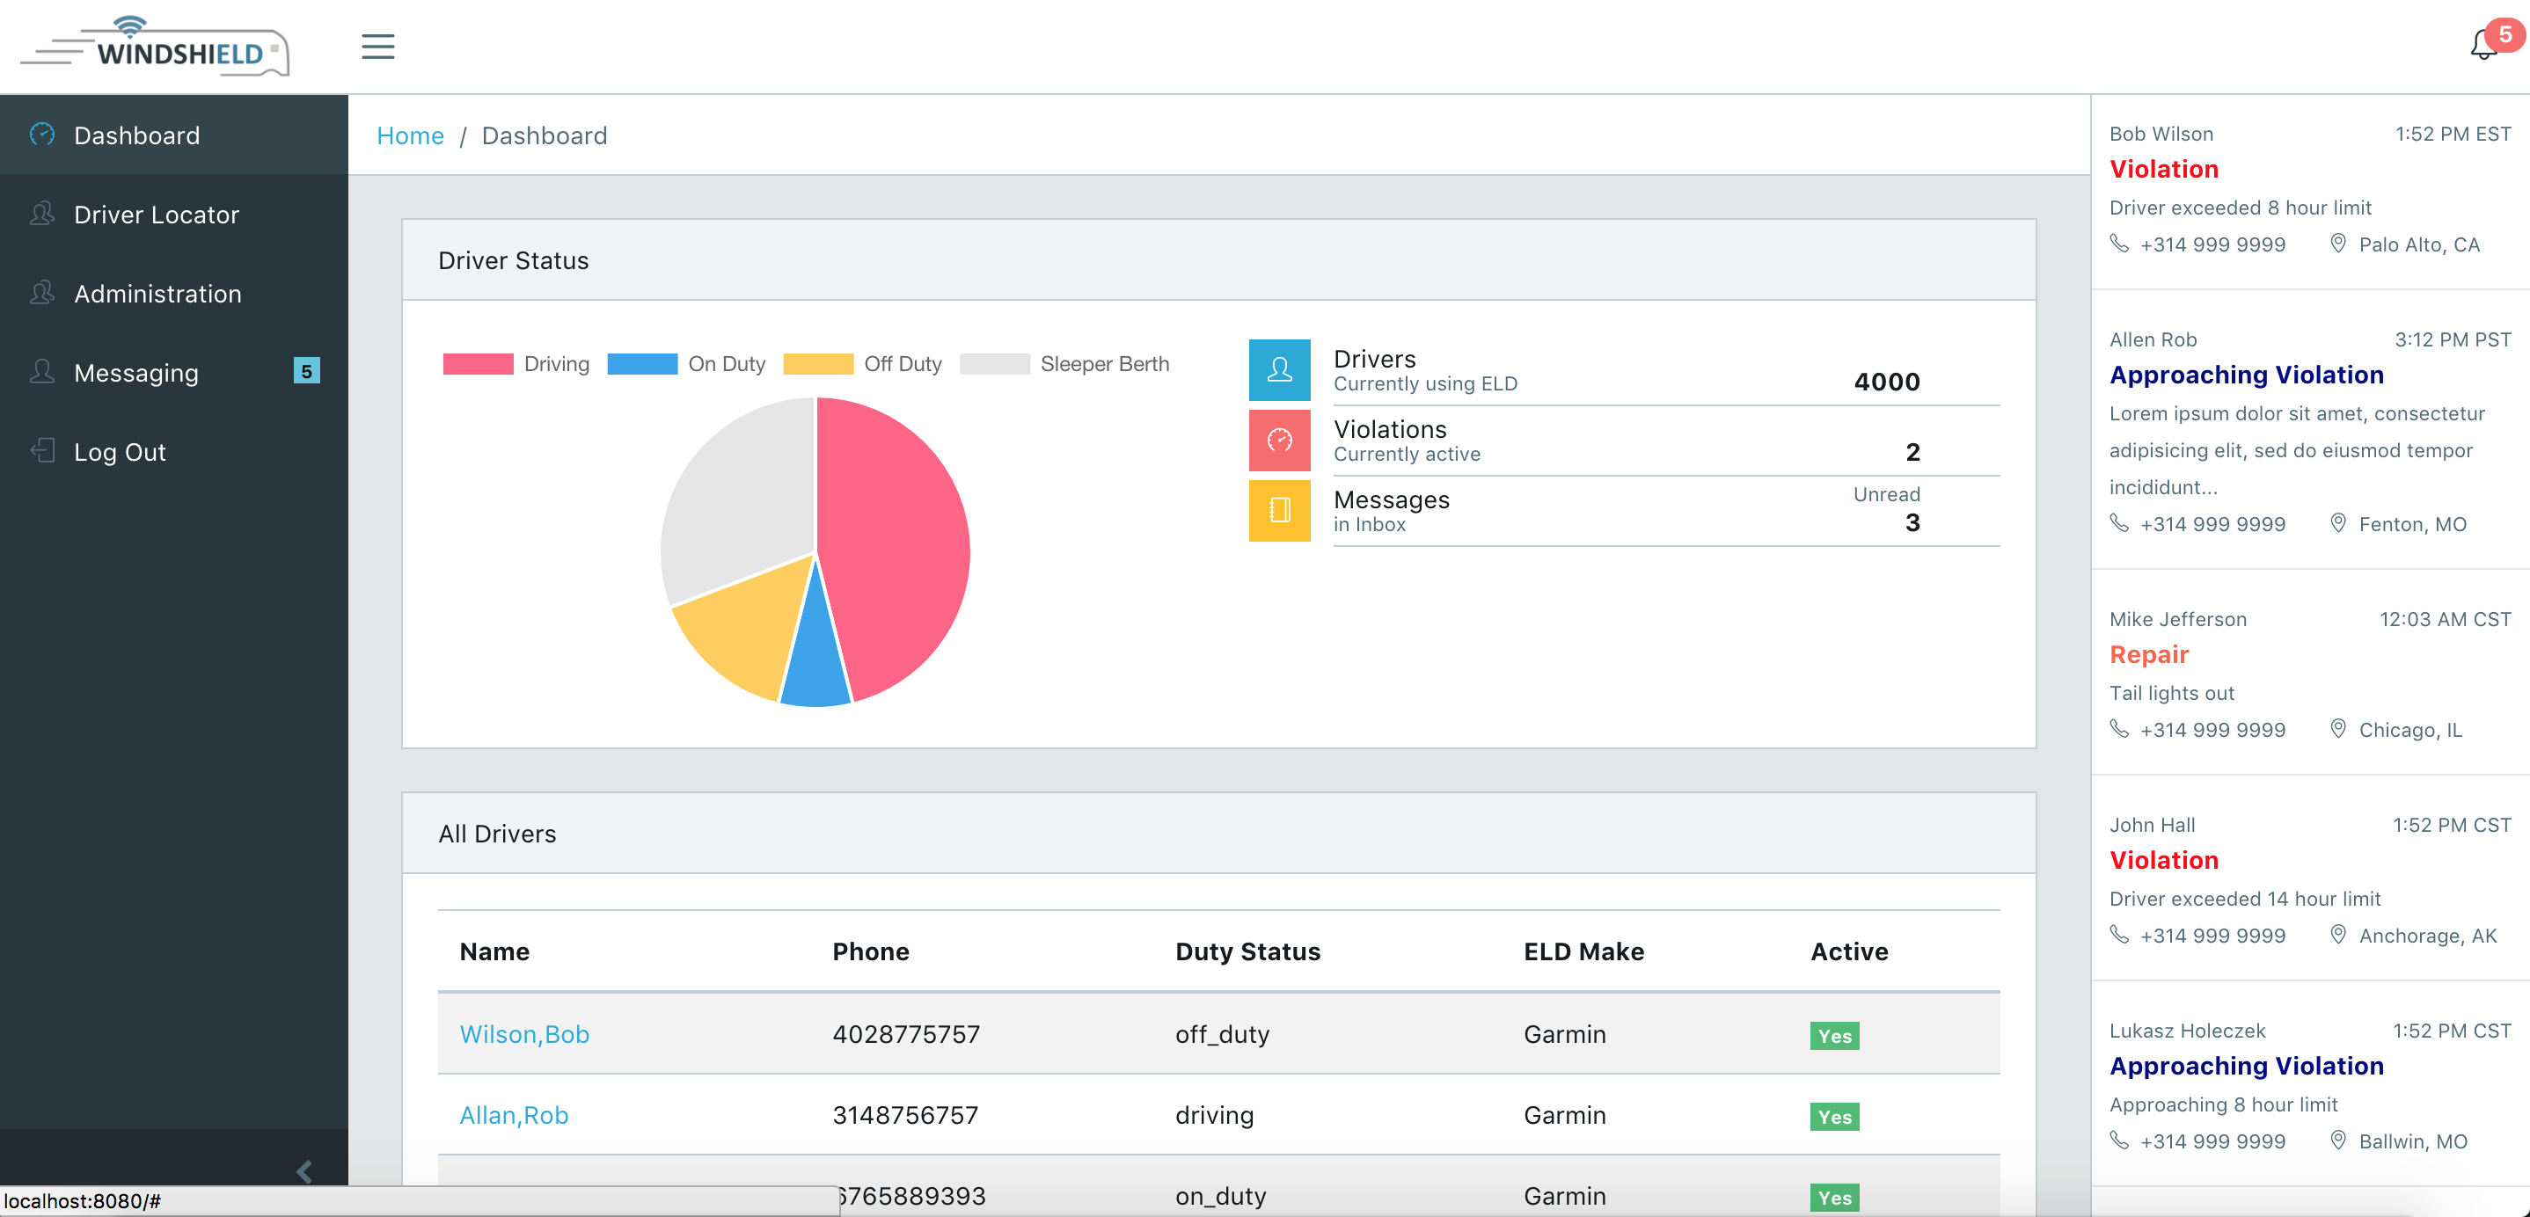Open the notifications bell icon

pos(2482,45)
